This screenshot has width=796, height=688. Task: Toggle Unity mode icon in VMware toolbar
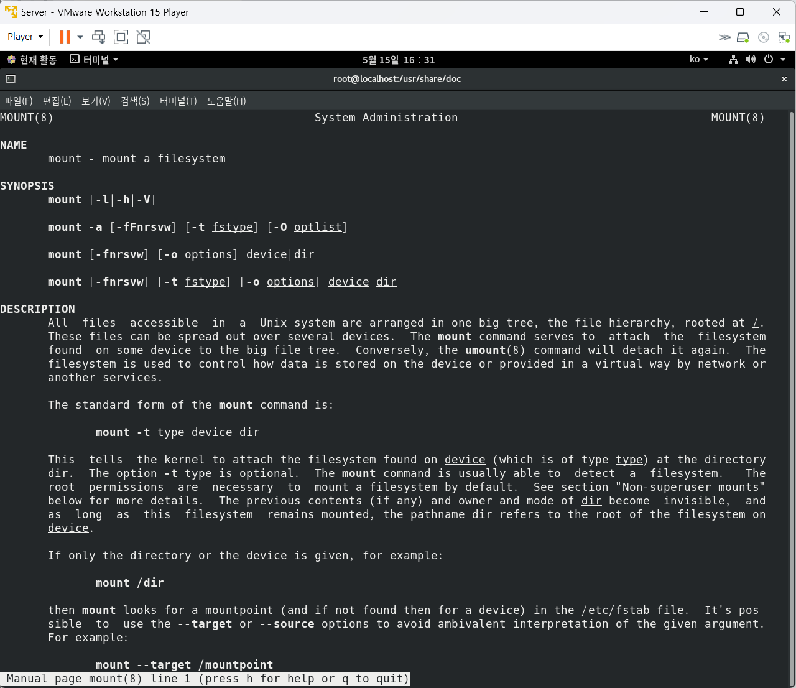144,37
